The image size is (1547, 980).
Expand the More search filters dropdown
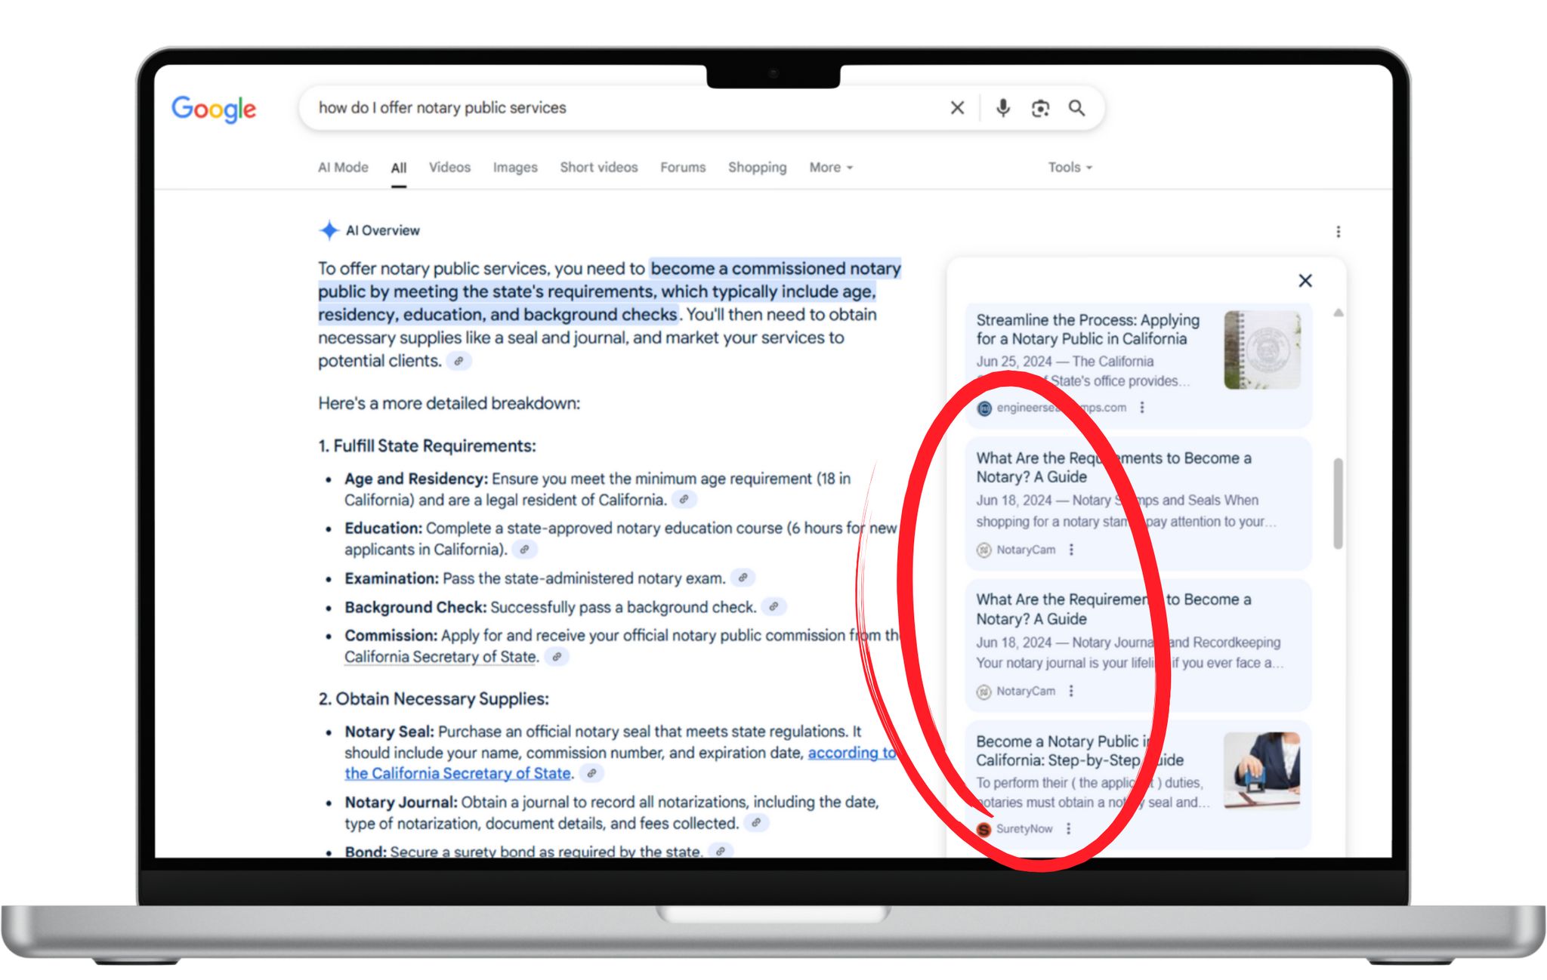coord(831,168)
